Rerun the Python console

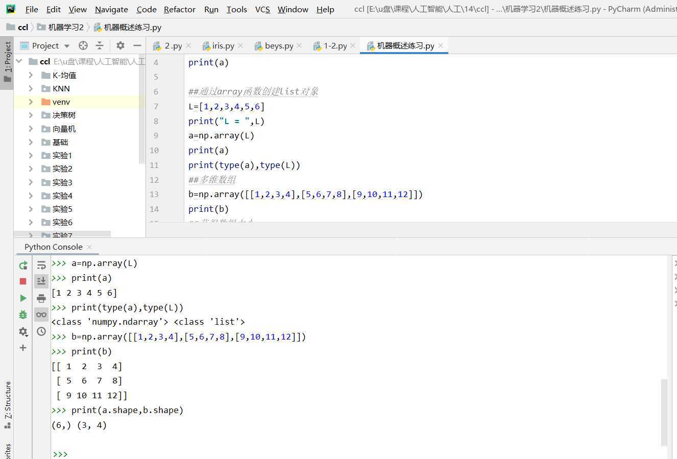click(23, 265)
